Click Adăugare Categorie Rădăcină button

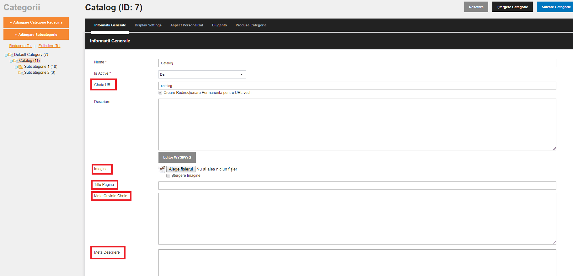click(36, 22)
